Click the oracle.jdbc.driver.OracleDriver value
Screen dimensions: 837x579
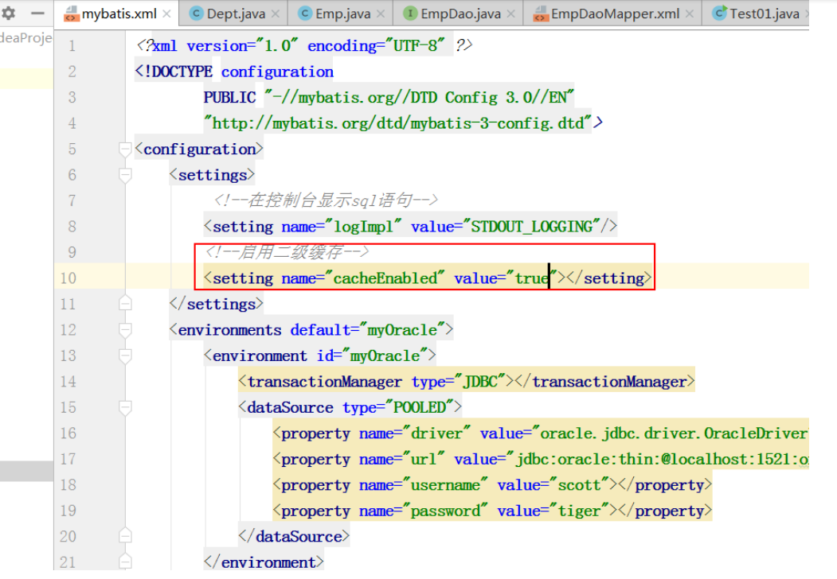(671, 433)
